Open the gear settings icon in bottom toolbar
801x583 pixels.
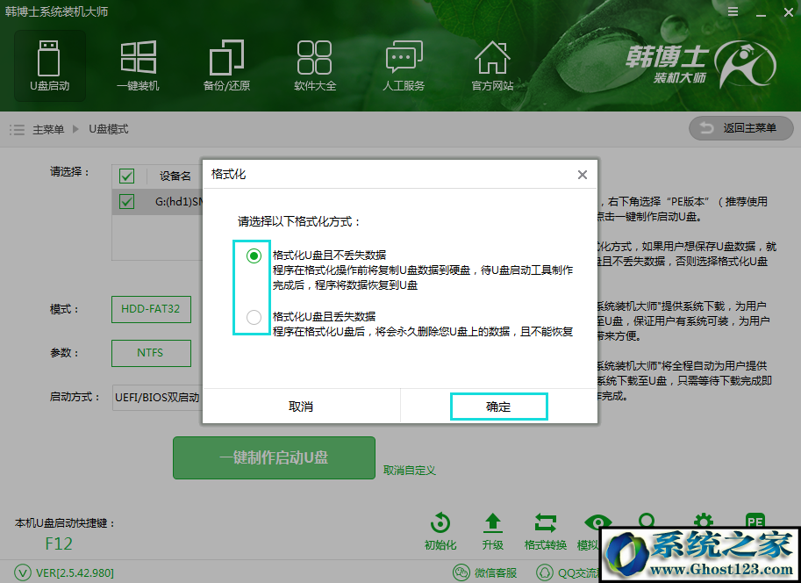pyautogui.click(x=704, y=520)
